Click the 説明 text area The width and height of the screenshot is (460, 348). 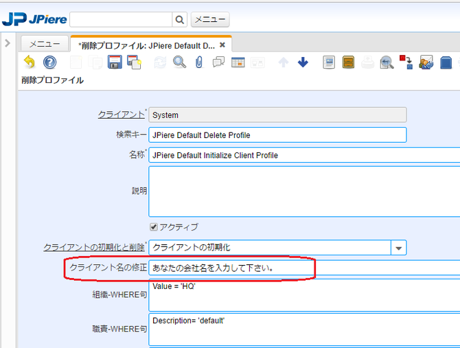pos(304,192)
